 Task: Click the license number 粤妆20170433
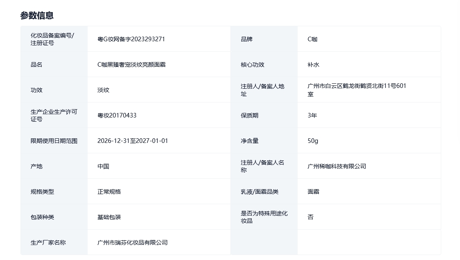point(117,115)
